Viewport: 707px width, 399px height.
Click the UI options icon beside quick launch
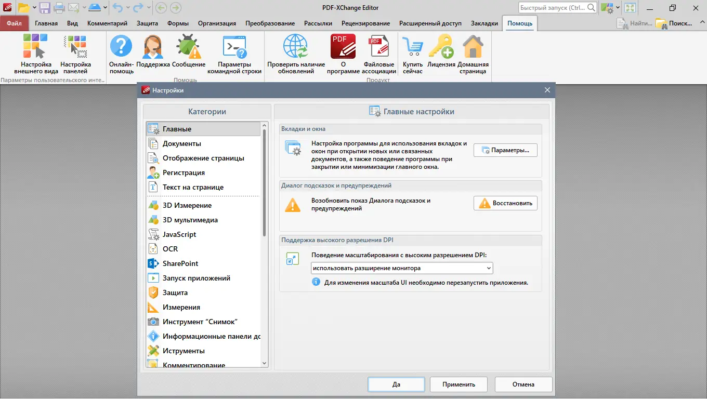[607, 8]
